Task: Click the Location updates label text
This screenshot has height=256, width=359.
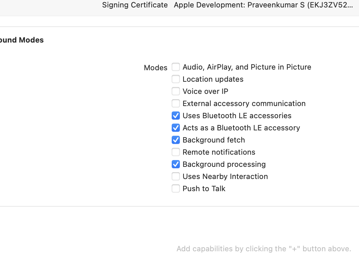Action: [213, 79]
